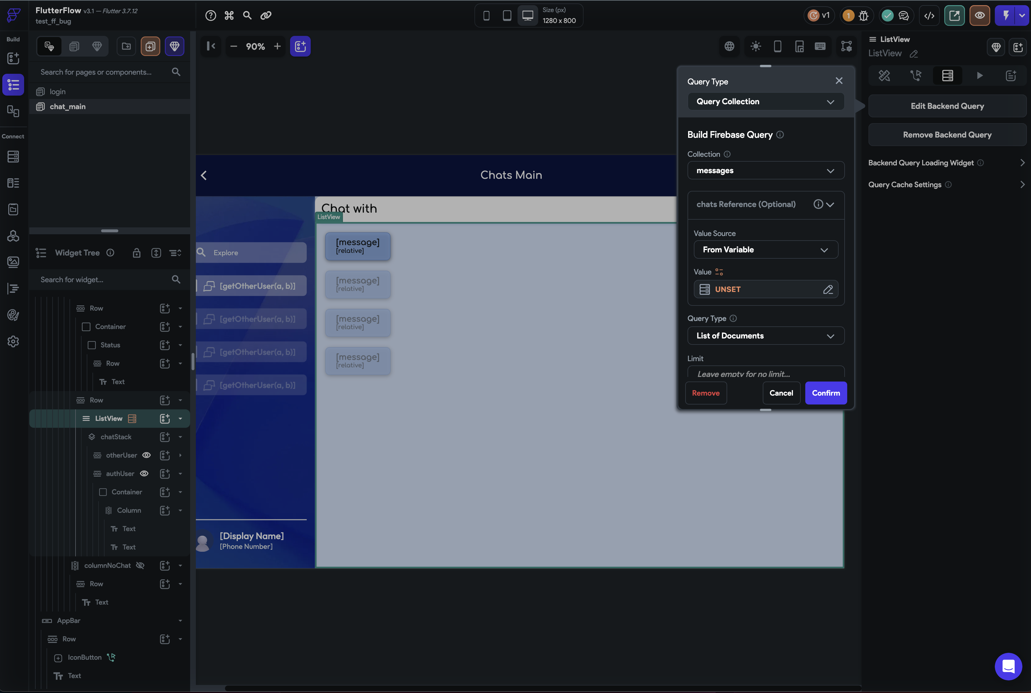This screenshot has height=693, width=1031.
Task: Open the Actions tab cursor icon for ListView
Action: (916, 76)
